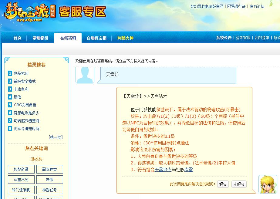Select recommended item 客服电话是多少
The image size is (280, 199).
[26, 113]
